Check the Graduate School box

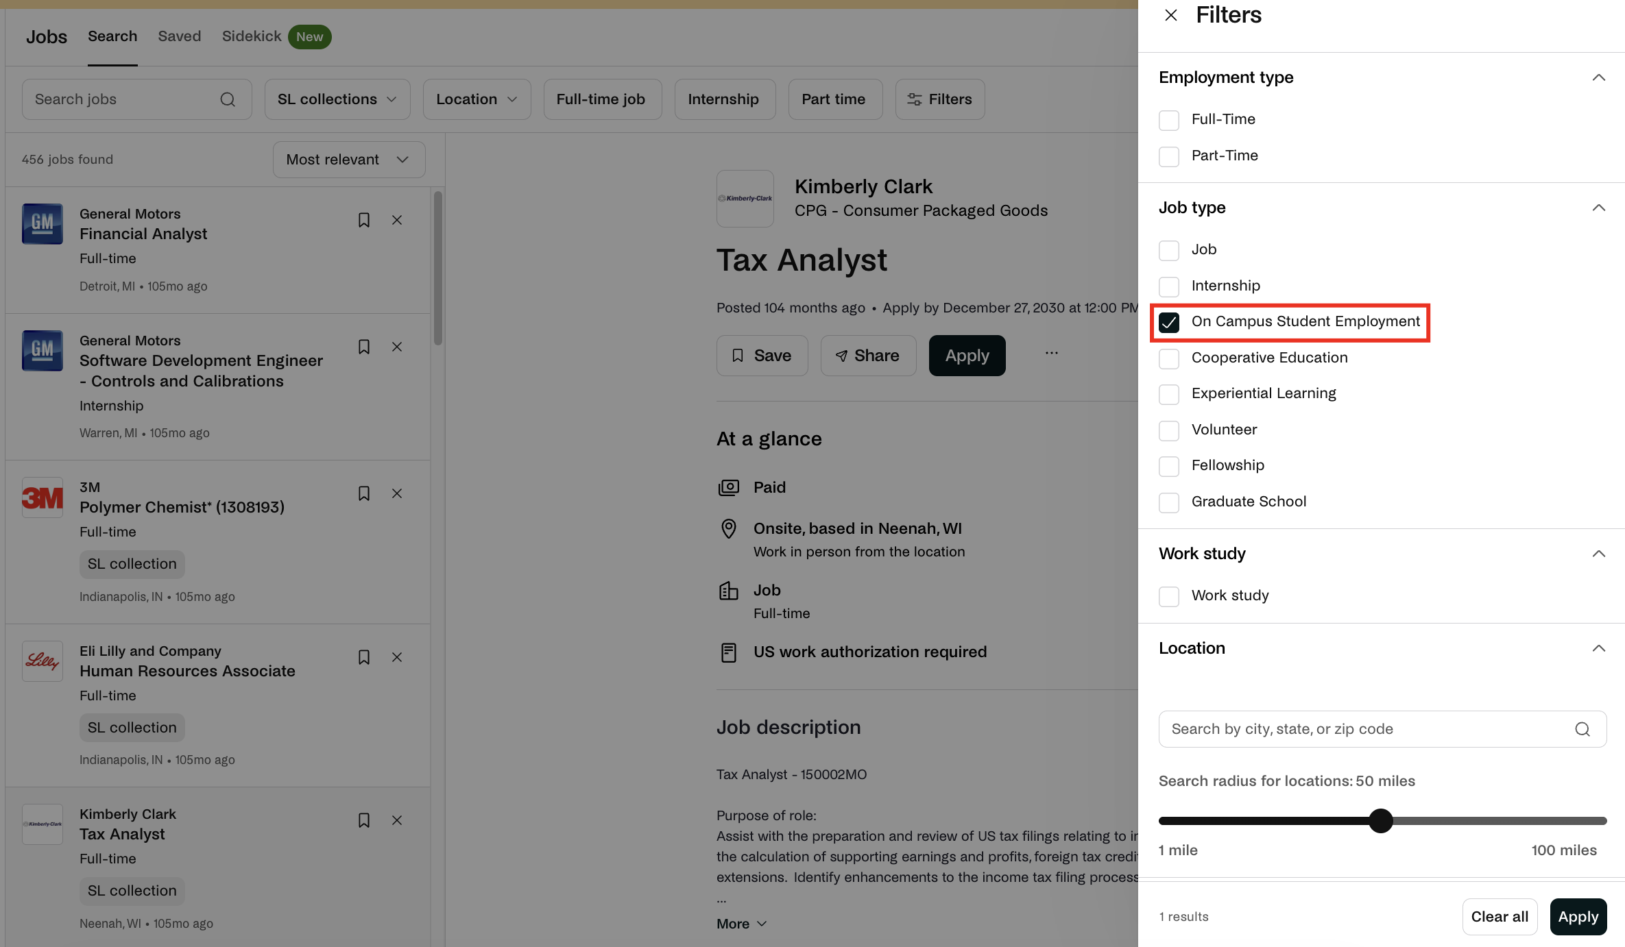click(1169, 502)
